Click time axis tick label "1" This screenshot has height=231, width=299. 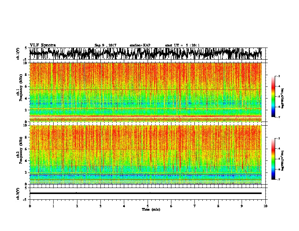pos(53,206)
